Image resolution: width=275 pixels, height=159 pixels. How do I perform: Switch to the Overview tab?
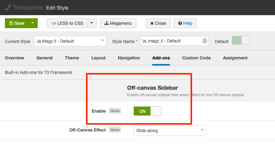click(15, 58)
